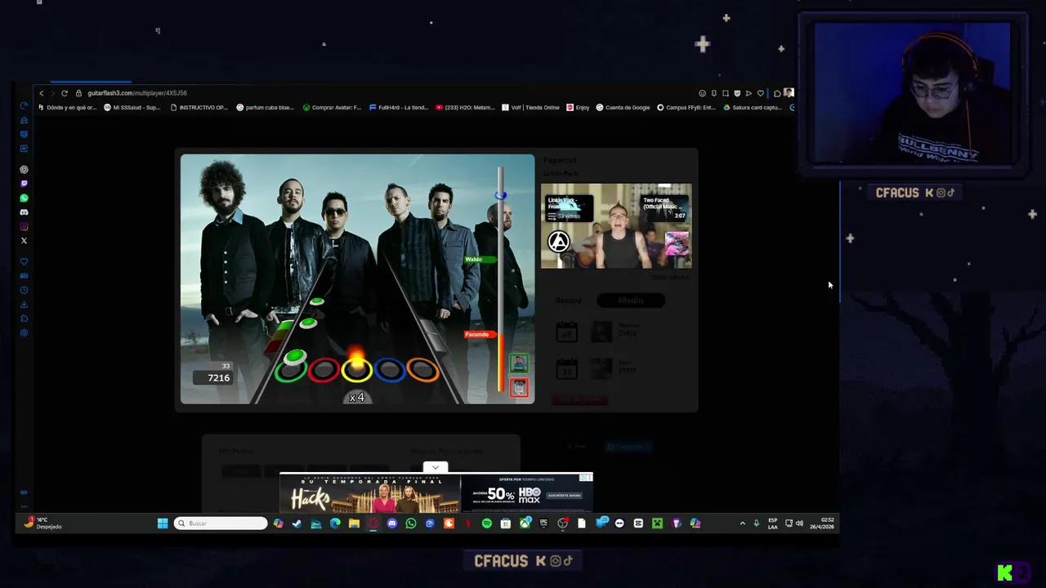Click the Linkin Park channel logo on the video
Image resolution: width=1046 pixels, height=588 pixels.
(559, 242)
